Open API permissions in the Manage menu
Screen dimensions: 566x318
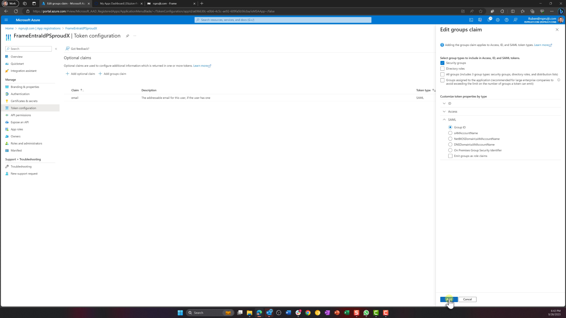click(x=21, y=115)
